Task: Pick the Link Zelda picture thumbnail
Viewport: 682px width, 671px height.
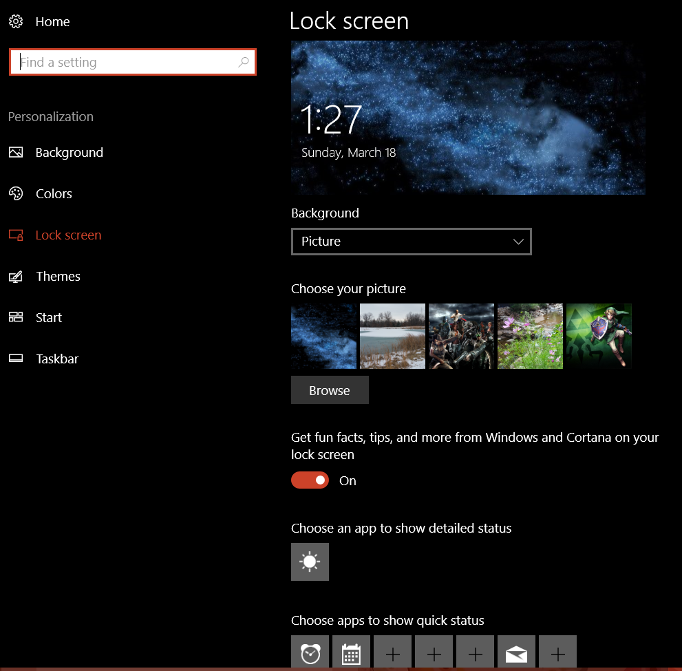Action: click(x=599, y=337)
